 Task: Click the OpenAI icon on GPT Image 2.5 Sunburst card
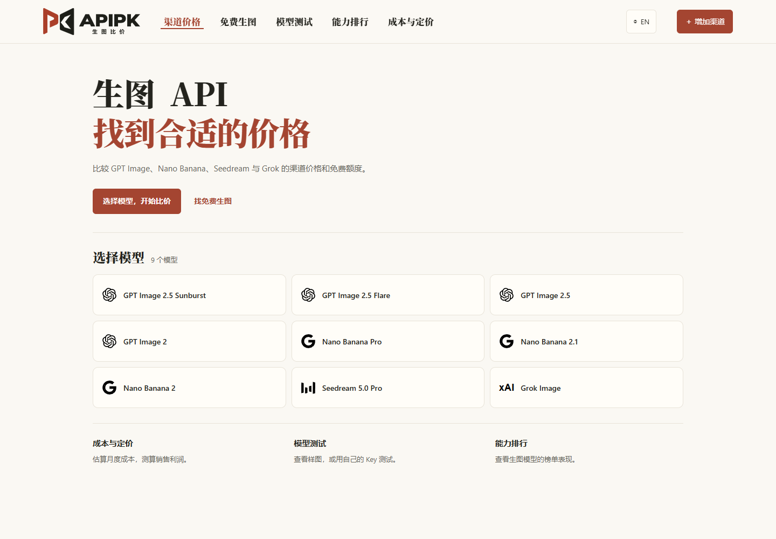(109, 295)
